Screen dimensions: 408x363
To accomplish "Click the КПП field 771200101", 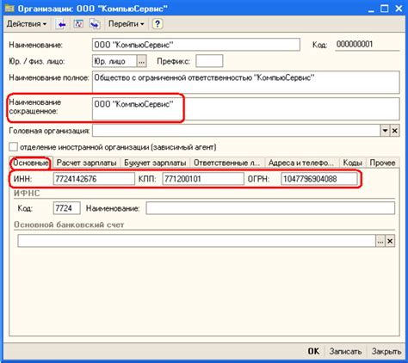I will click(203, 179).
